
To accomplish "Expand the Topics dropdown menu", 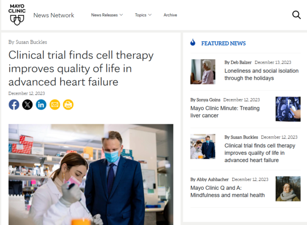I will click(143, 15).
